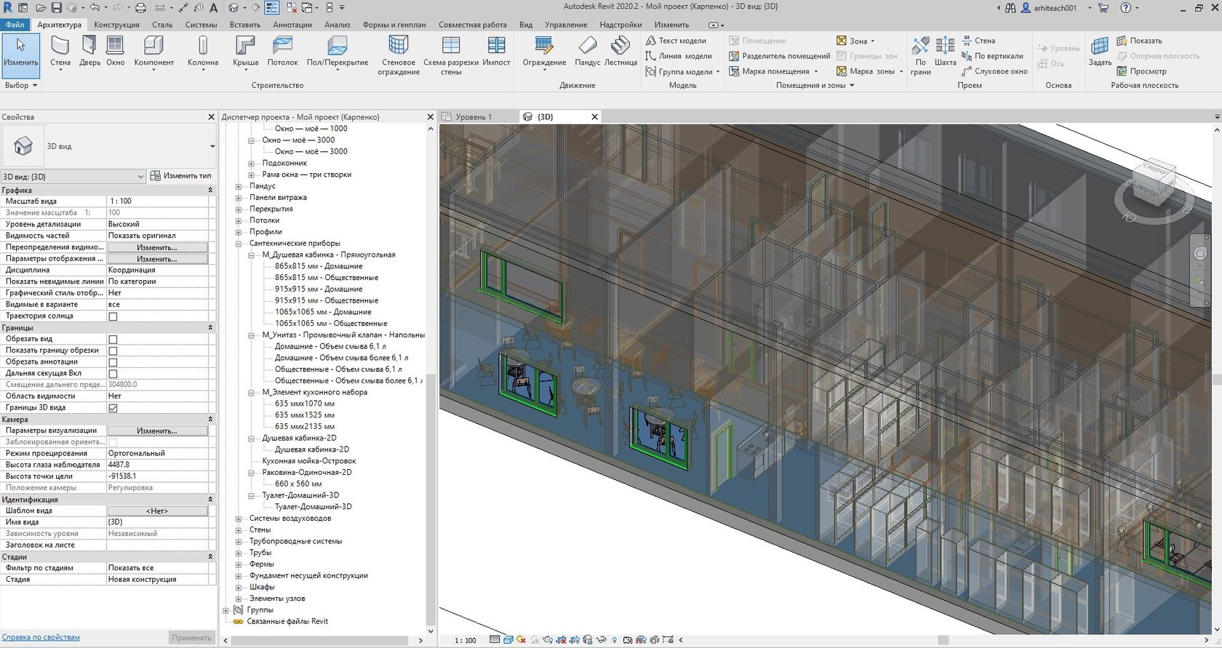Toggle the Обрезать вид checkbox
The width and height of the screenshot is (1222, 648).
click(x=113, y=340)
